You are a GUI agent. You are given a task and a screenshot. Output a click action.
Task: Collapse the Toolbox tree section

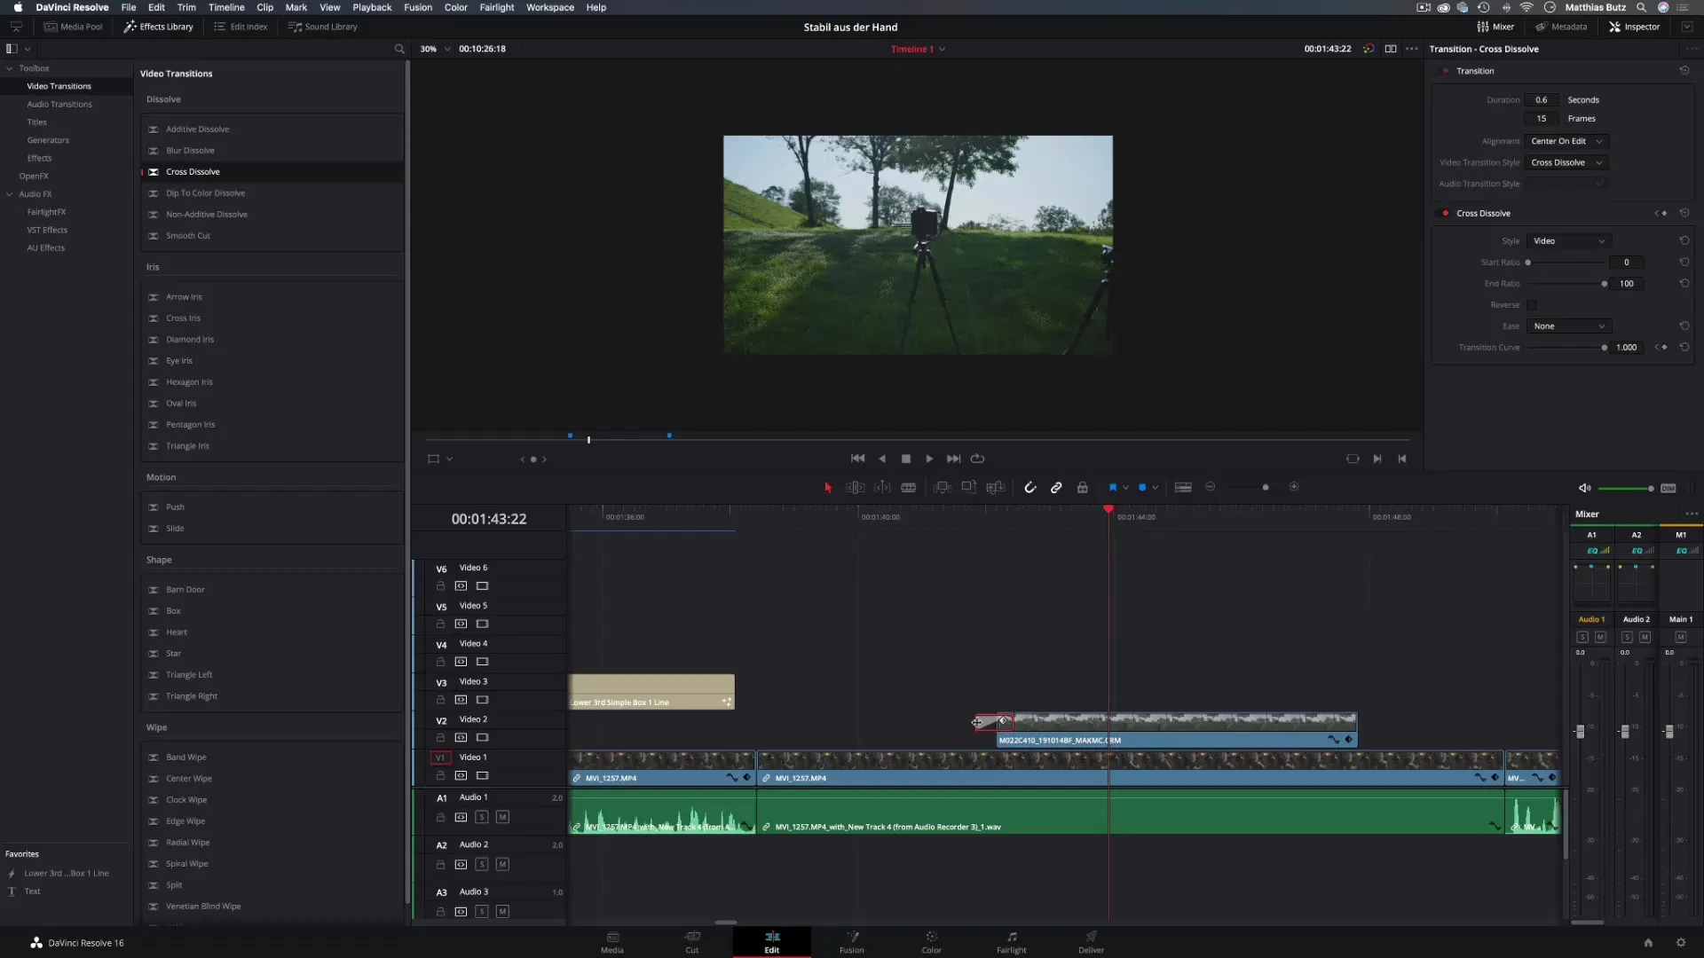[10, 68]
